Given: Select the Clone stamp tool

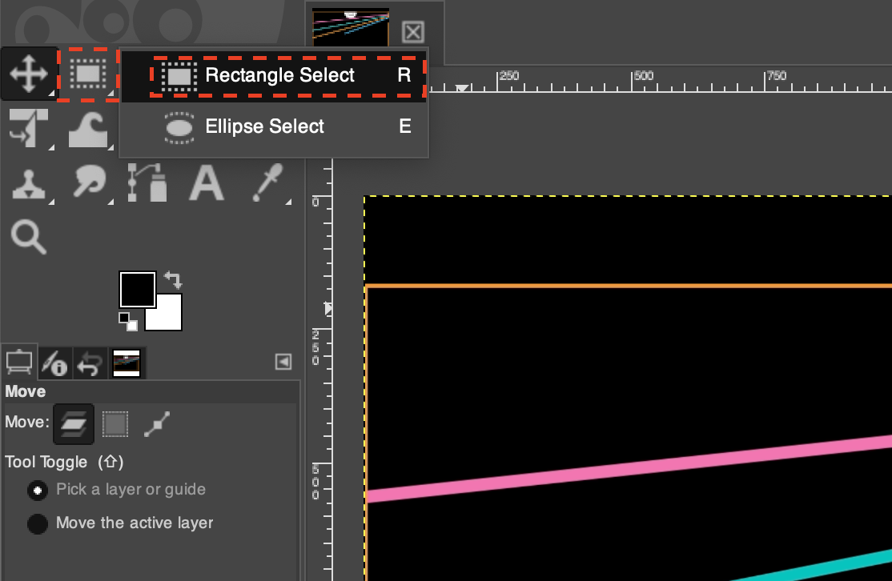Looking at the screenshot, I should [28, 183].
